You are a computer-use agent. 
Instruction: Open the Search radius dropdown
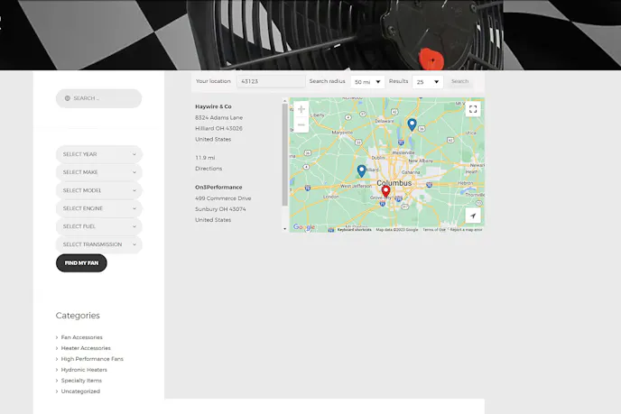367,81
